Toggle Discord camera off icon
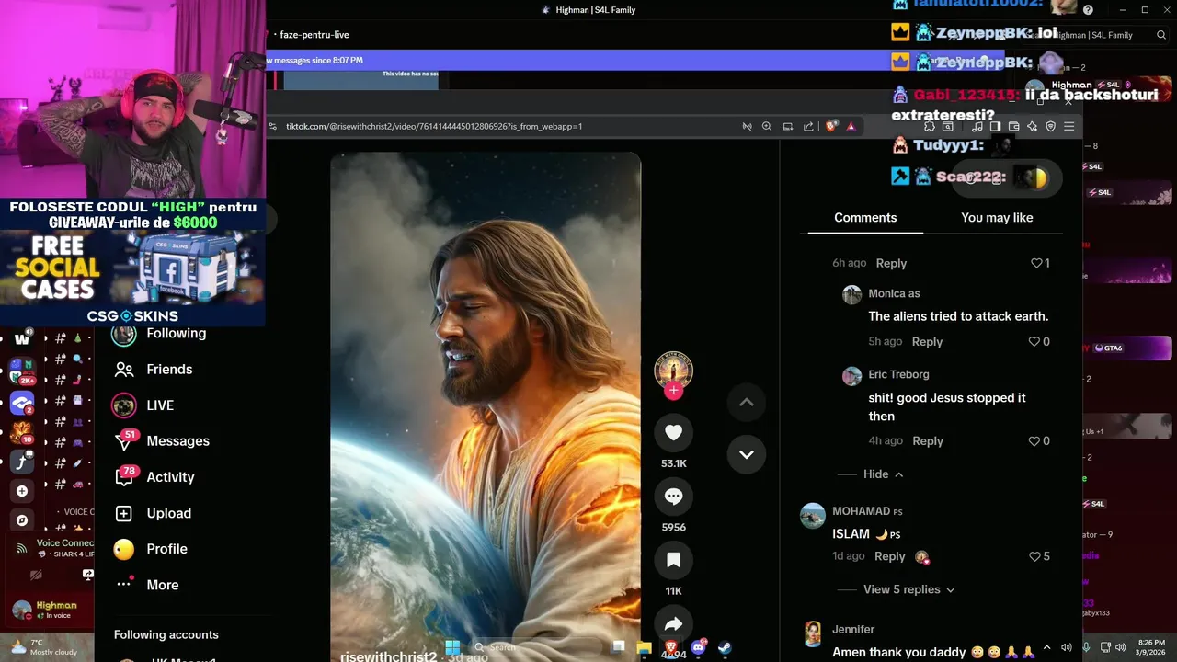Screen dimensions: 1177x662 (x=36, y=576)
